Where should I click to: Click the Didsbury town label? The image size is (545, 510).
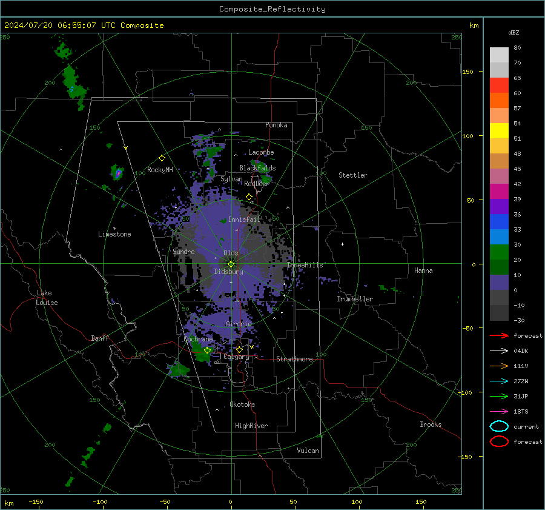click(x=228, y=272)
